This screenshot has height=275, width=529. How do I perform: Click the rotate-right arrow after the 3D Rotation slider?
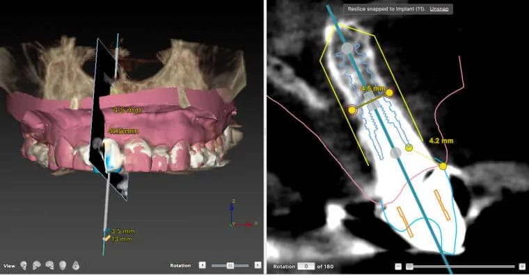point(258,265)
